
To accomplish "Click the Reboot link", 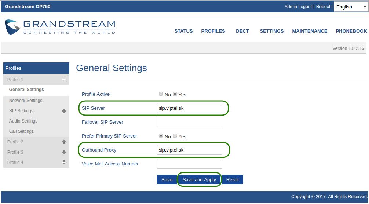I will click(323, 7).
